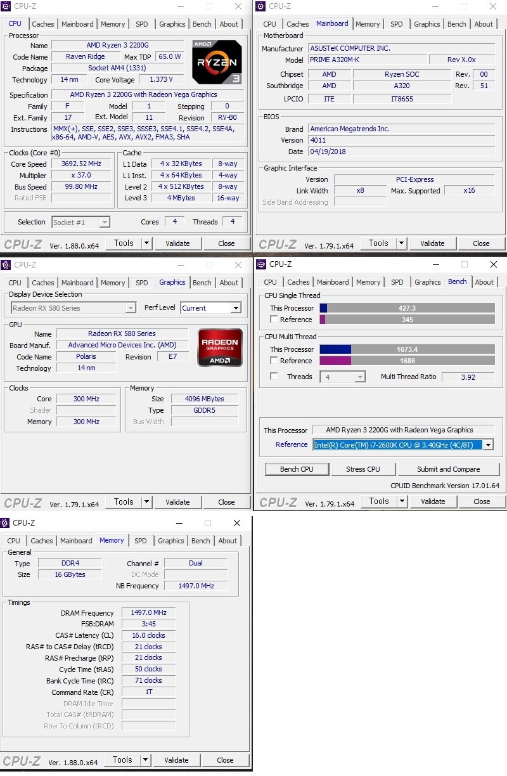Click the Reference multi thread bar 1686

point(407,361)
